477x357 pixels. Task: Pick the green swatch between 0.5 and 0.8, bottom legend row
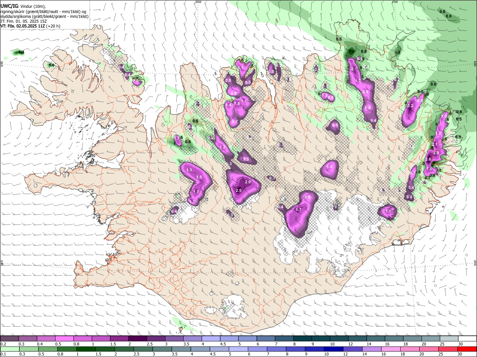pyautogui.click(x=47, y=349)
